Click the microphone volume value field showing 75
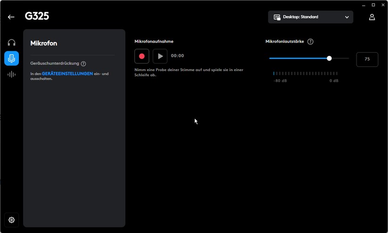Screen dimensions: 388x233 (367, 59)
